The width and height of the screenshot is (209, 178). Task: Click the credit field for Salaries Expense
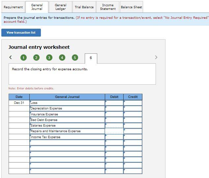(133, 126)
